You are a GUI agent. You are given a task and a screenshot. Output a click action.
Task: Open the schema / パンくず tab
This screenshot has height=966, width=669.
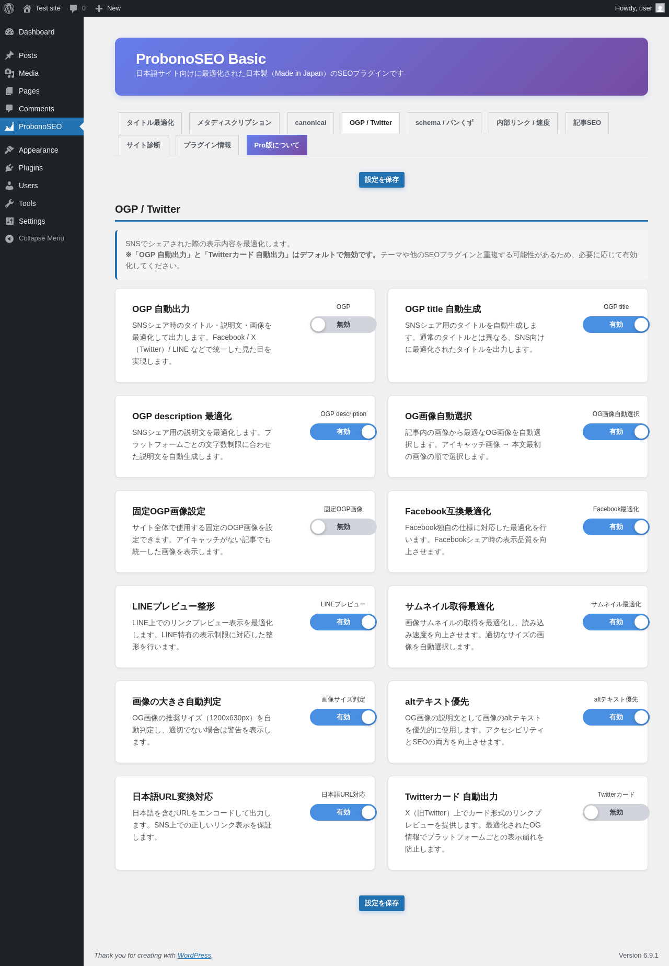coord(444,123)
